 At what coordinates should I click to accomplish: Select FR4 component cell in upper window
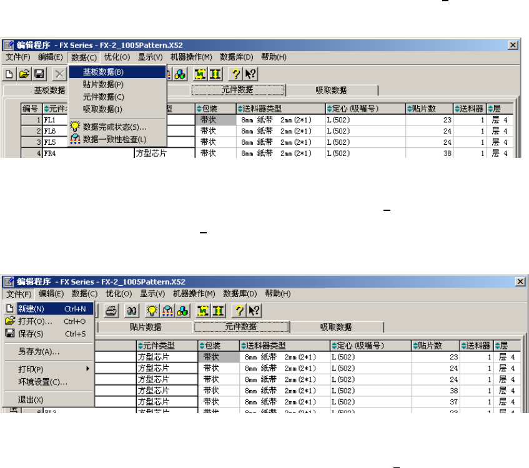click(x=89, y=154)
